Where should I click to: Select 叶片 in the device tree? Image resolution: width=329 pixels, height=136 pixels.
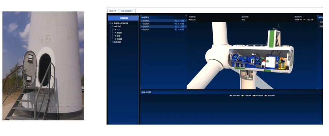(118, 30)
